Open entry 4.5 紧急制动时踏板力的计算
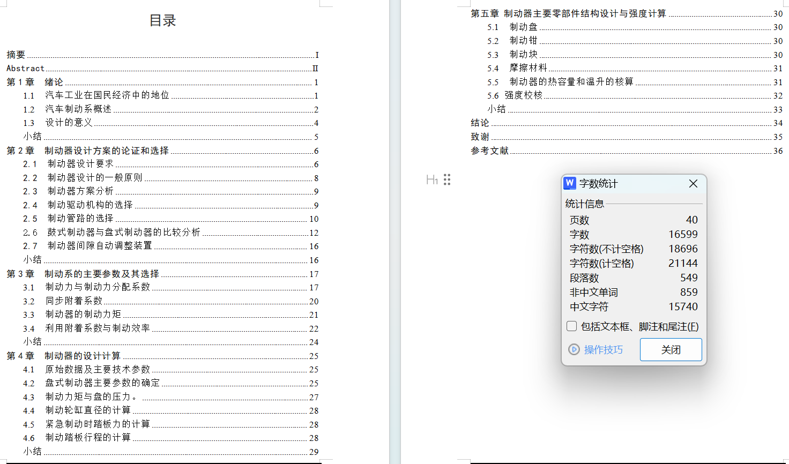This screenshot has height=464, width=789. 171,424
